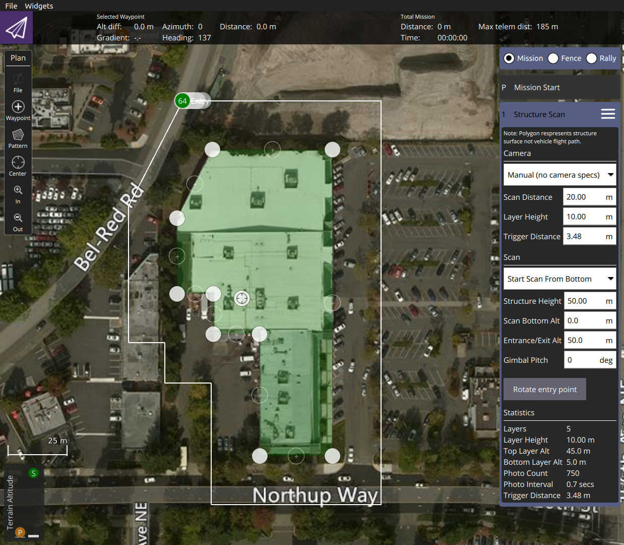The width and height of the screenshot is (624, 545).
Task: Zoom in the map
Action: [18, 193]
